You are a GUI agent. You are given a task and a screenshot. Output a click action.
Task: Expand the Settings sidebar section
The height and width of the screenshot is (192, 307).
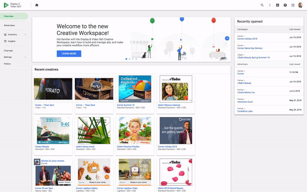click(25, 57)
